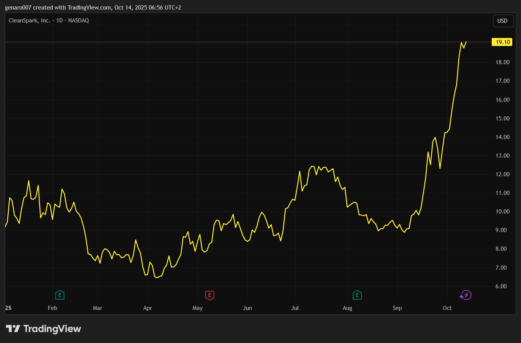The image size is (521, 343).
Task: Click the 12.00 price axis label
Action: pyautogui.click(x=502, y=174)
